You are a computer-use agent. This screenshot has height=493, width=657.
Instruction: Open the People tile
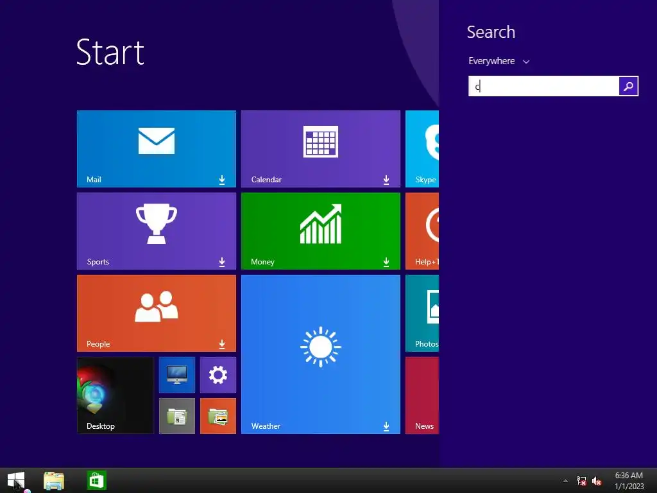click(x=157, y=313)
